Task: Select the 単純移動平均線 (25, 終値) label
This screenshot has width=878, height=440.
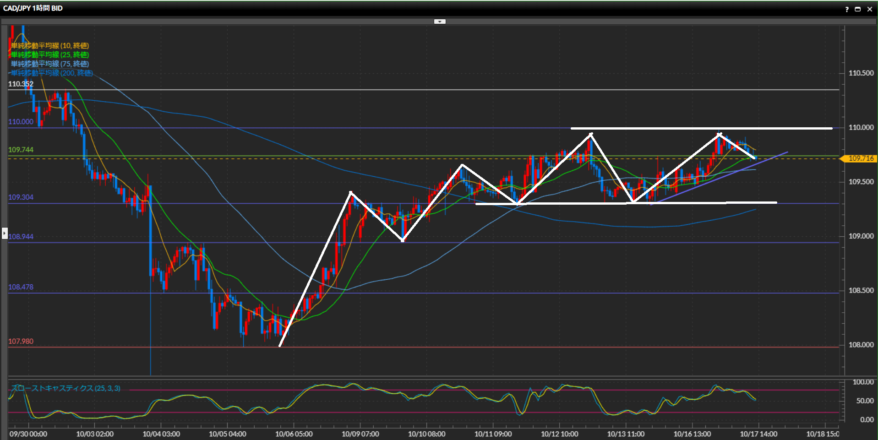Action: 50,55
